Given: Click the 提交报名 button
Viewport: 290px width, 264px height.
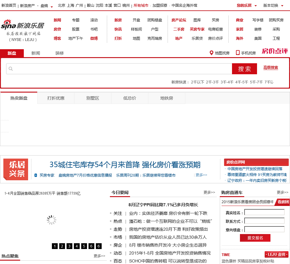Looking at the screenshot, I should 255,238.
